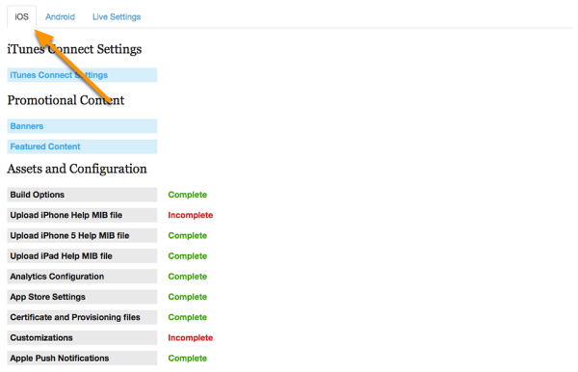Click Complete status next to iPhone 5 Help MIB
This screenshot has width=578, height=372.
[187, 235]
